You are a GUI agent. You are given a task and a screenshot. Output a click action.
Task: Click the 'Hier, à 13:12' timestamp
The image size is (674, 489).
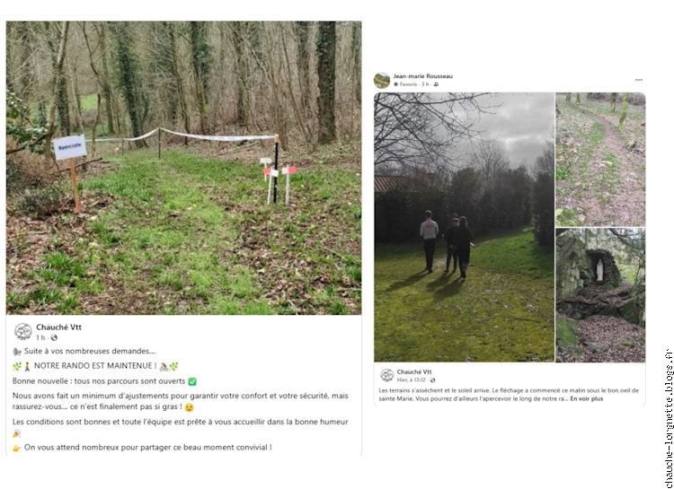coord(412,380)
